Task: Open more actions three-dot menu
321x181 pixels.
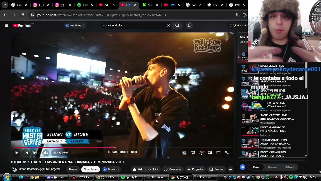Action: click(x=230, y=169)
